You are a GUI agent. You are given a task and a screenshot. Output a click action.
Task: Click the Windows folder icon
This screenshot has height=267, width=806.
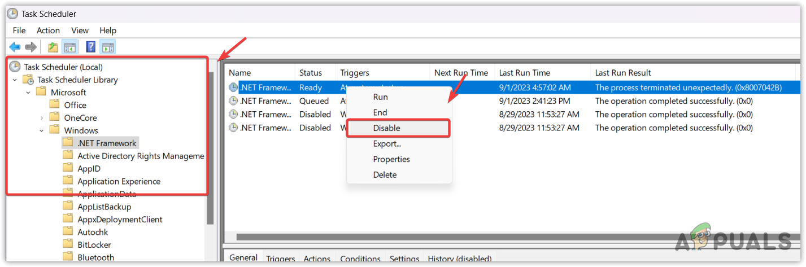(55, 130)
